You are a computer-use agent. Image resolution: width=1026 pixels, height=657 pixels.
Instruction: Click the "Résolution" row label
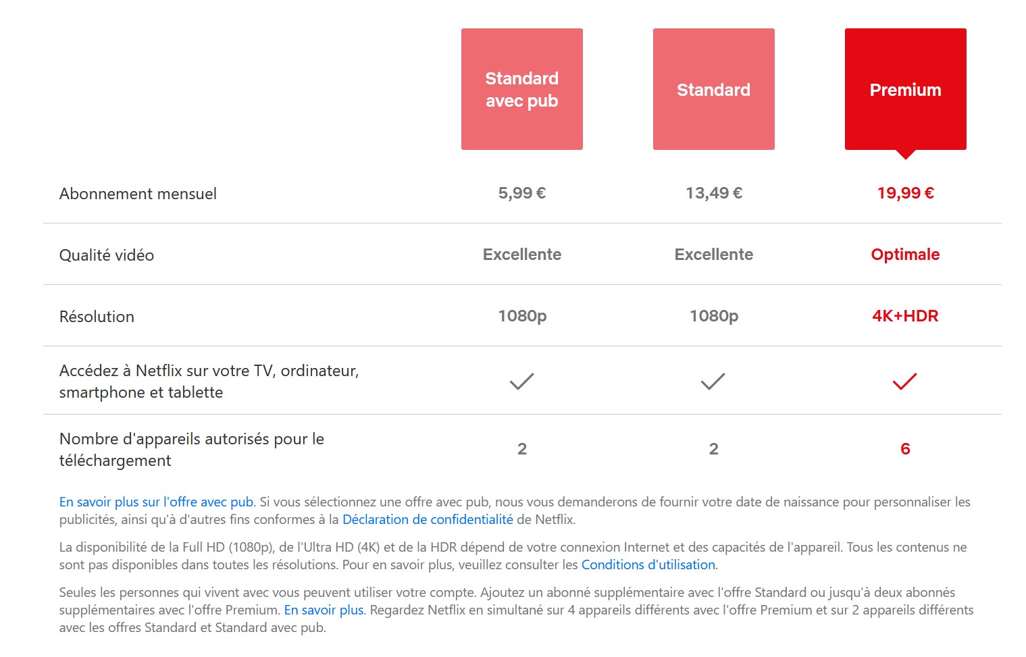point(97,317)
